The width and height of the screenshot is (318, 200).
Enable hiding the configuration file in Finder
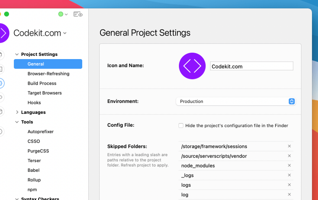click(x=181, y=126)
